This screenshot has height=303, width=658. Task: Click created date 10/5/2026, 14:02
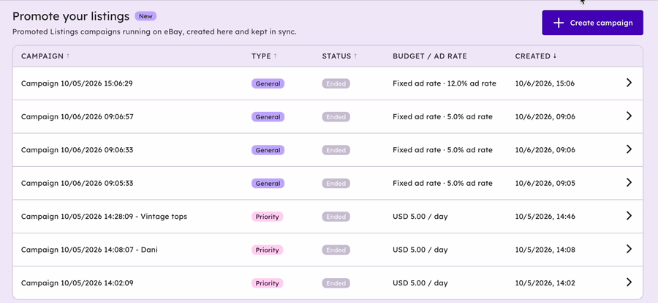(545, 283)
